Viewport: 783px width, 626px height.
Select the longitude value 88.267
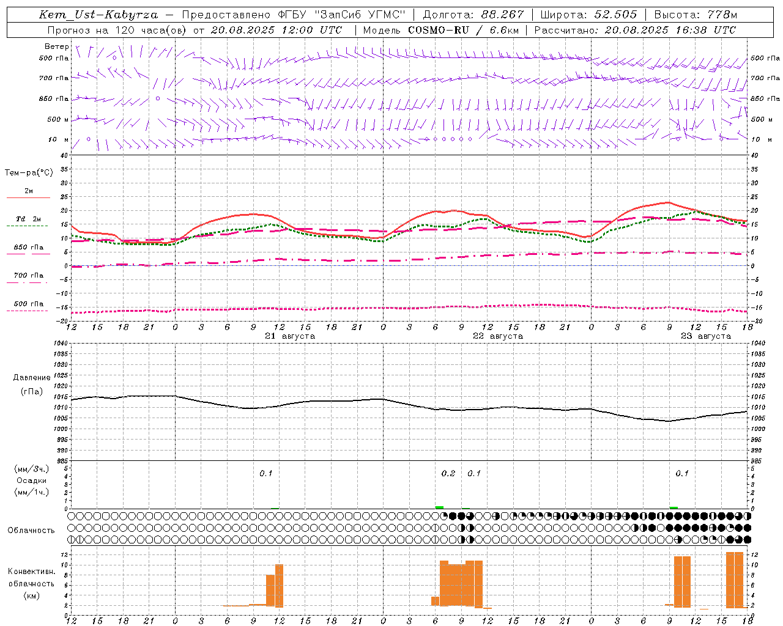point(502,15)
